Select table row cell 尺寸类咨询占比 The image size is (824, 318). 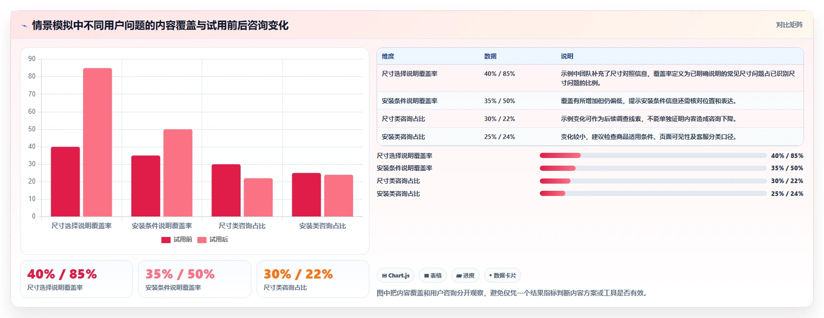[x=403, y=119]
